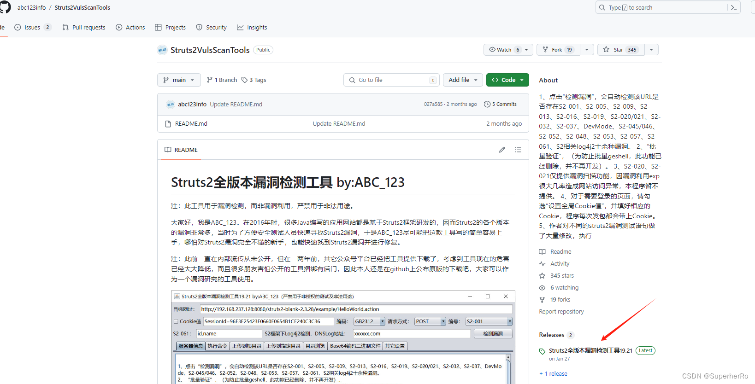Select the 其它设置 tab
Screen dimensions: 755x384
point(395,346)
